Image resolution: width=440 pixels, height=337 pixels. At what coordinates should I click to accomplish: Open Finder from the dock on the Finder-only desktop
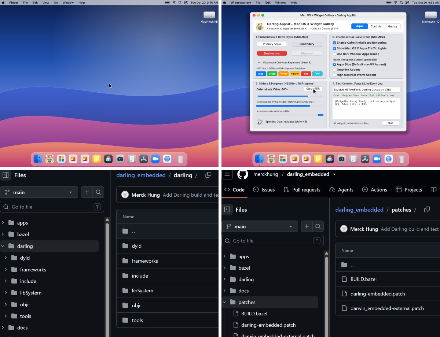(38, 159)
